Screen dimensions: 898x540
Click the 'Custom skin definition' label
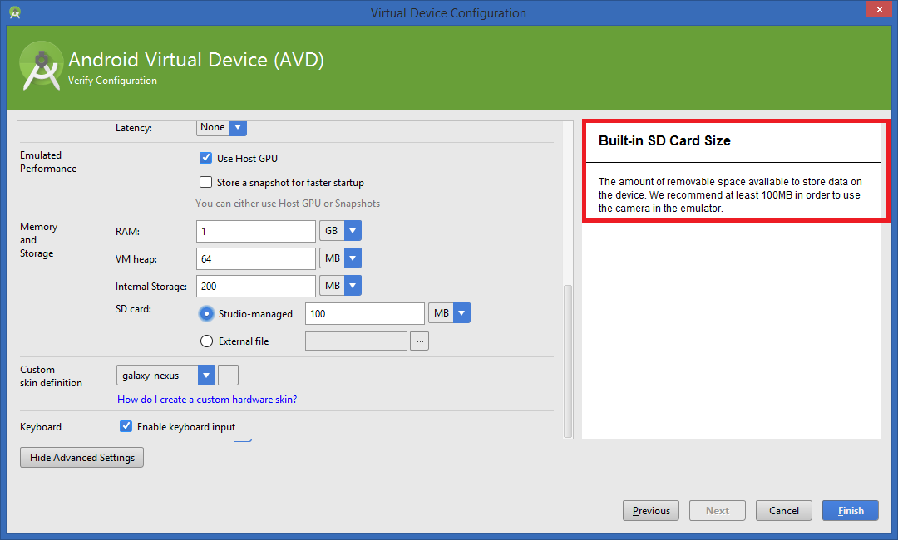coord(51,376)
